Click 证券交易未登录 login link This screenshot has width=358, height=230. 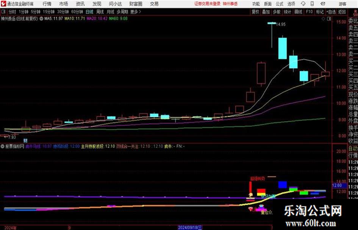click(207, 4)
